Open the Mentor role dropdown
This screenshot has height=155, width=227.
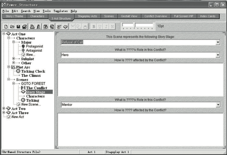pos(218,105)
